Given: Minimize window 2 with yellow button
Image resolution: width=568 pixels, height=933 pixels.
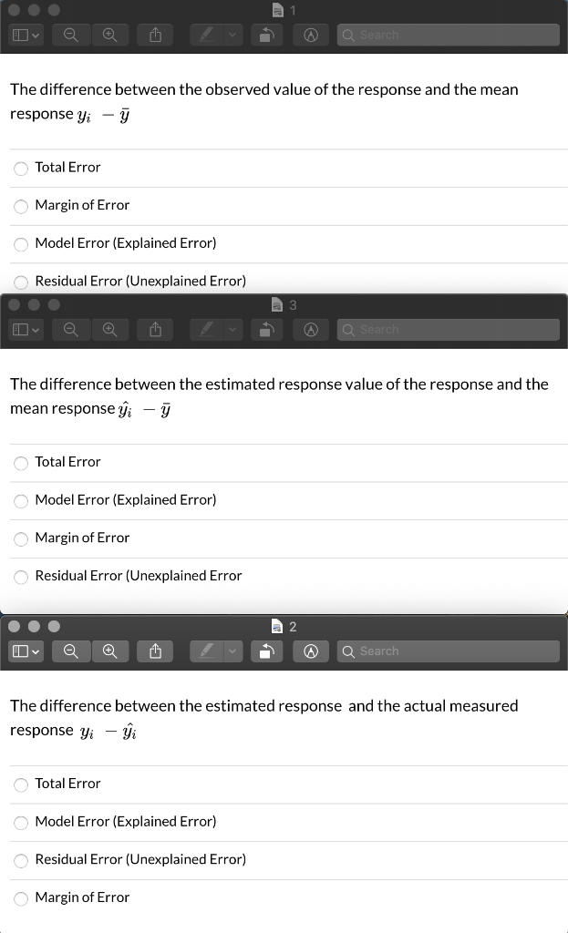Looking at the screenshot, I should click(34, 626).
